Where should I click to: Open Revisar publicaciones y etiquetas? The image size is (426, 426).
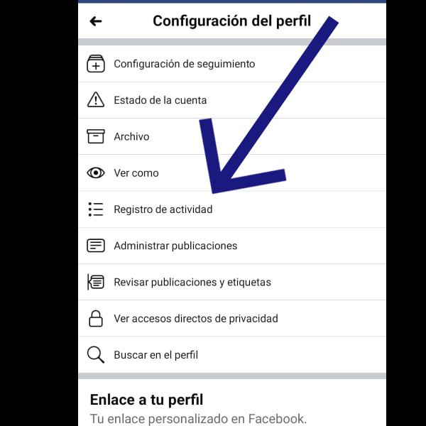pos(232,282)
